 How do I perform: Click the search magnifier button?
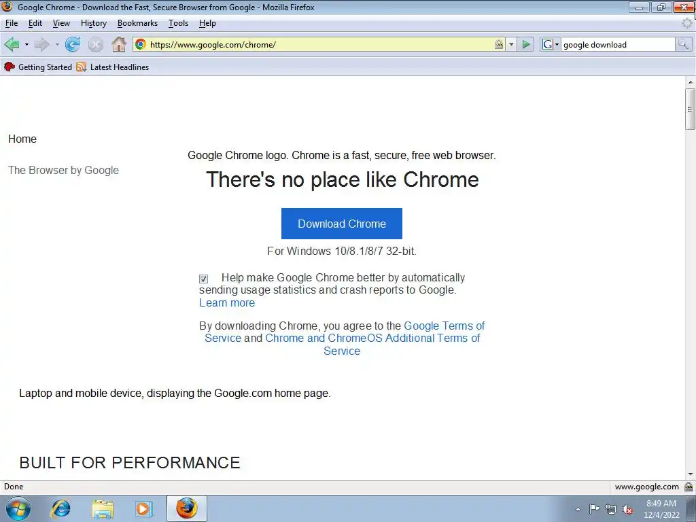pyautogui.click(x=683, y=44)
